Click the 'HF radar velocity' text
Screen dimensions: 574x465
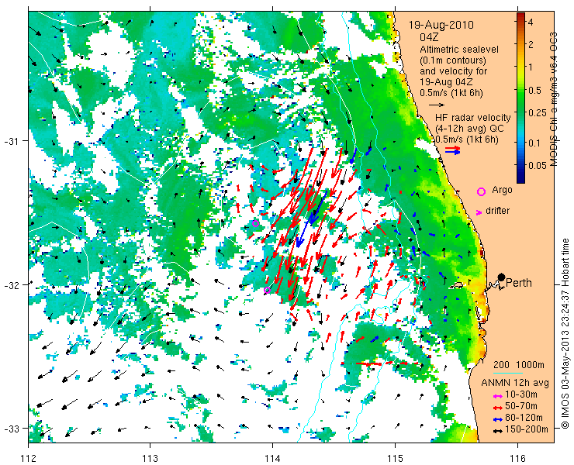[473, 118]
